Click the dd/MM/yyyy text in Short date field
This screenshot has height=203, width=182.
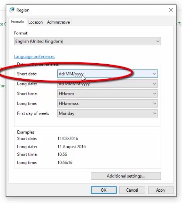(x=71, y=74)
